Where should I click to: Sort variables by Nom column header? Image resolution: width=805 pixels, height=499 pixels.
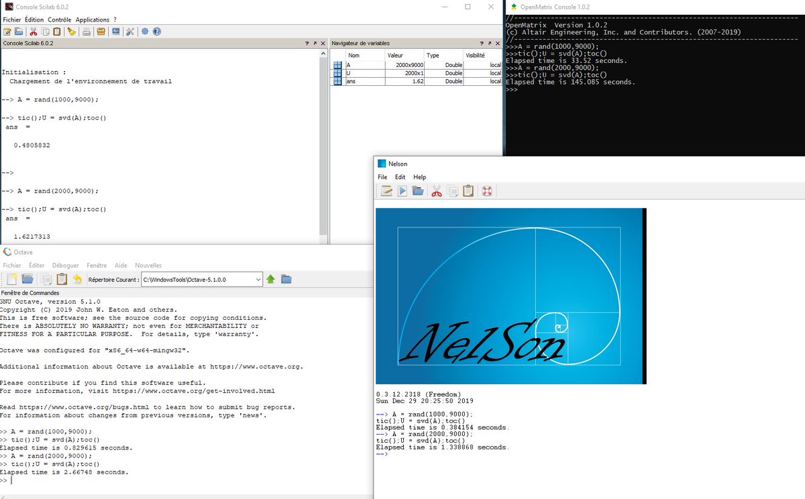366,55
